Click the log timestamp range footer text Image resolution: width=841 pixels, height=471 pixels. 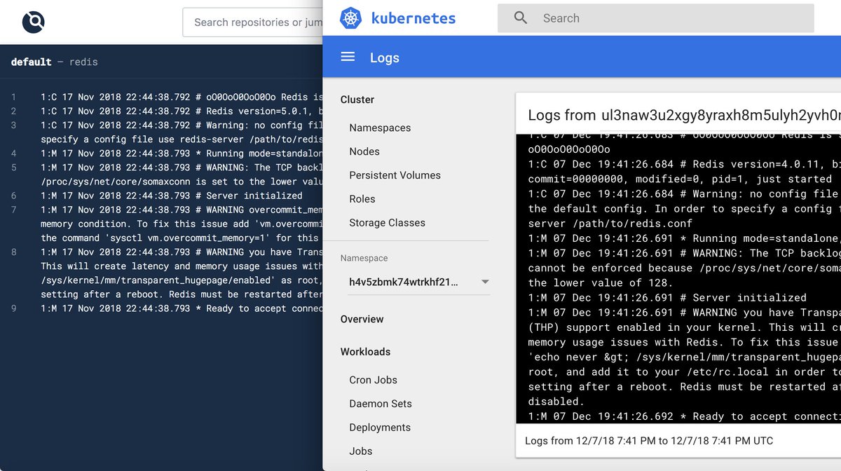648,440
